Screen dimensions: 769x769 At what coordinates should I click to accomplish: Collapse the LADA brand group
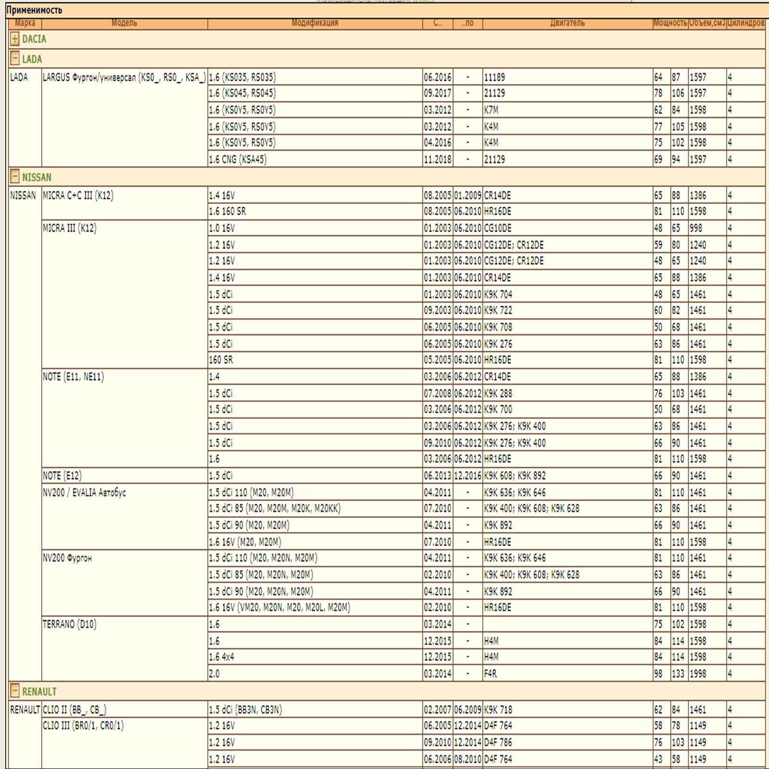[15, 59]
